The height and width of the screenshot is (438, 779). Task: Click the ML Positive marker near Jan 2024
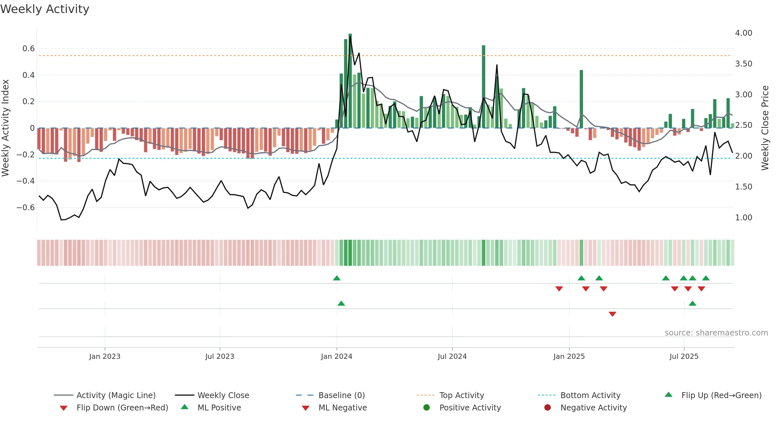tap(341, 303)
